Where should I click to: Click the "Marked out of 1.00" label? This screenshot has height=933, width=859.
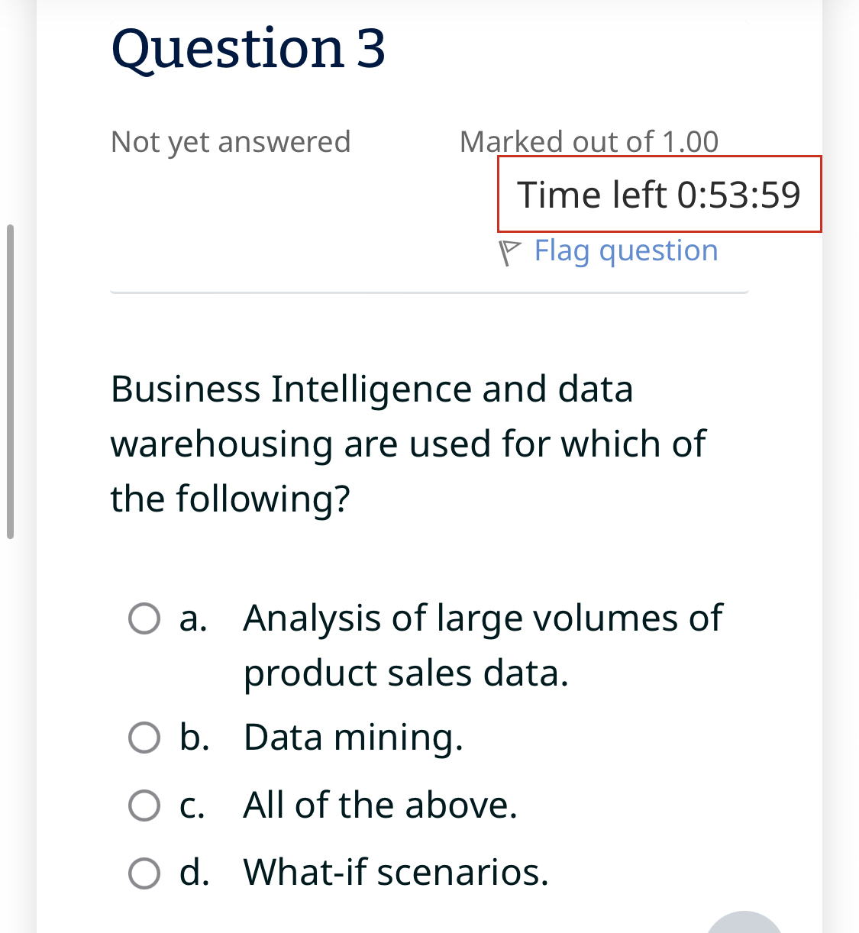[x=589, y=141]
